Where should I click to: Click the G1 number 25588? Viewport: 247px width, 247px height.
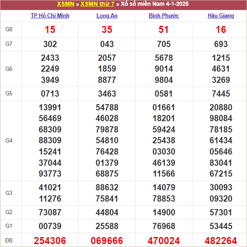[x=107, y=226]
